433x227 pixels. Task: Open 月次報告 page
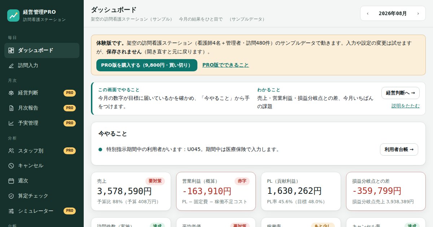pyautogui.click(x=42, y=108)
